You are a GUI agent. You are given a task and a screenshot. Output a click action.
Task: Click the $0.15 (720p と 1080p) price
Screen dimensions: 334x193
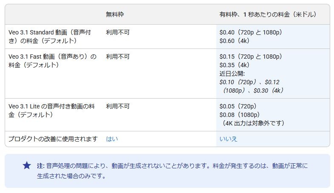click(x=251, y=56)
